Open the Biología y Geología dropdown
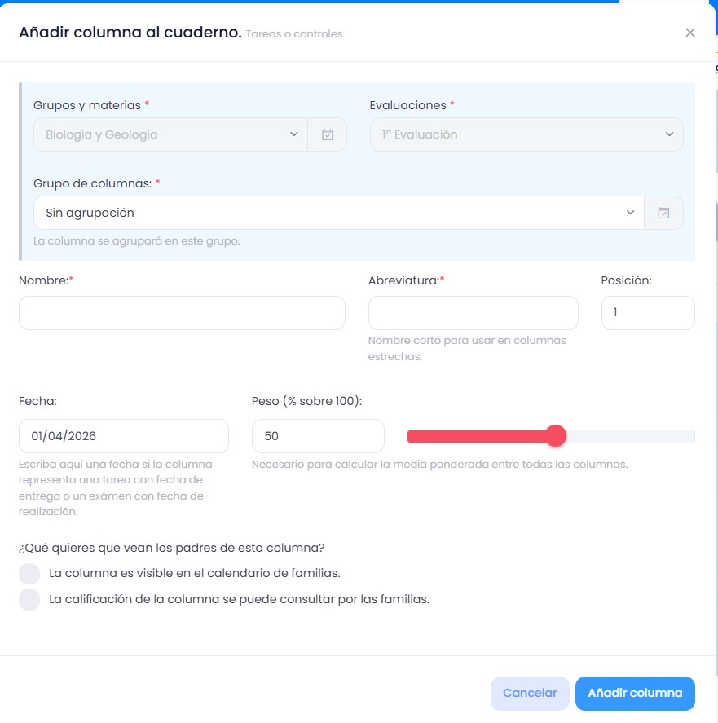 pos(163,134)
